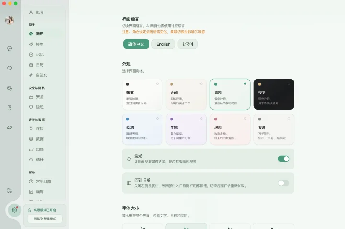Switch interface language to English
This screenshot has width=345, height=229.
pos(163,44)
